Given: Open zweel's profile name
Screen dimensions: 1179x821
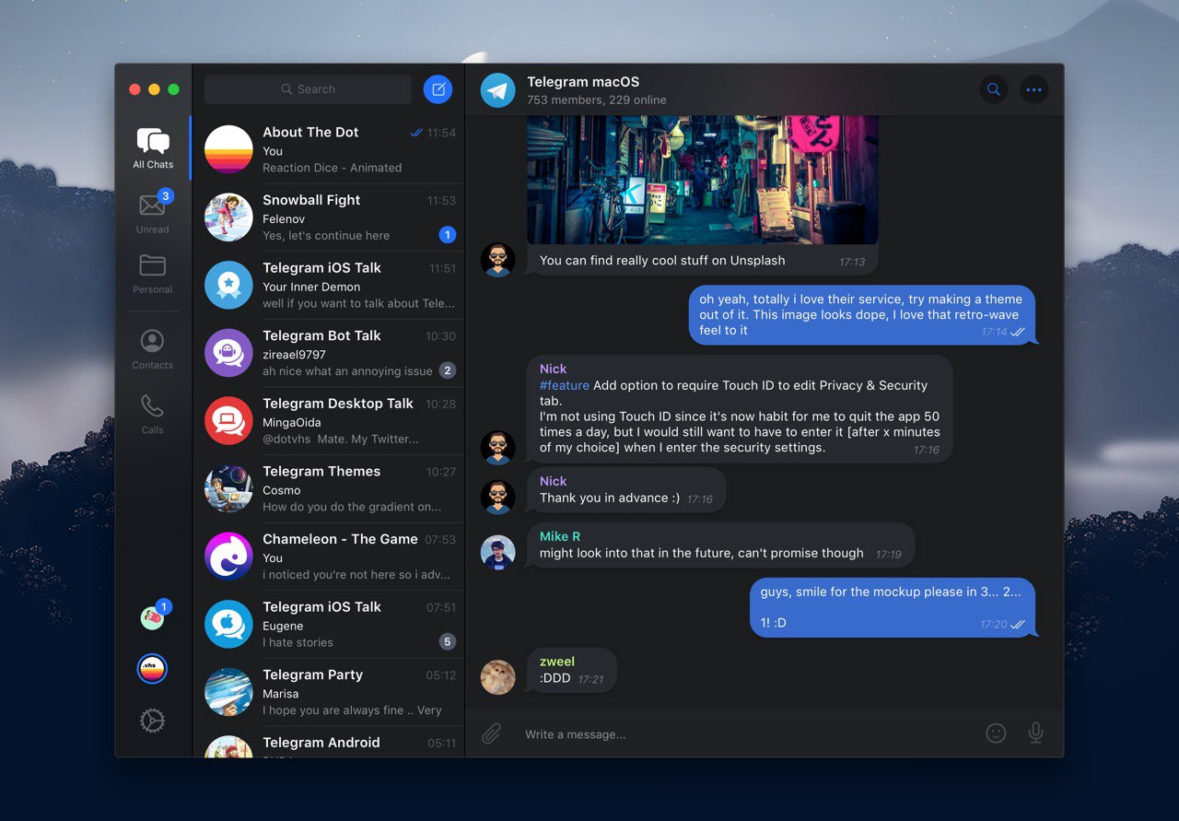Looking at the screenshot, I should (557, 662).
